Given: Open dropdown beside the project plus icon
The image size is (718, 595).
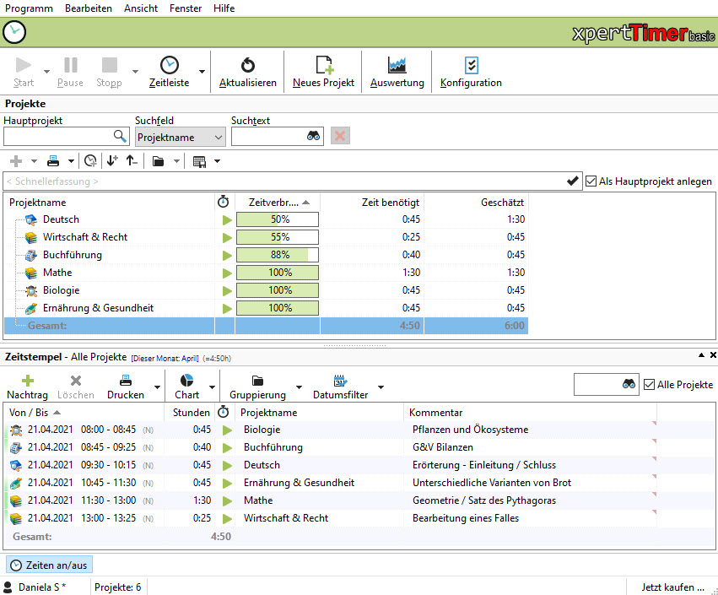Looking at the screenshot, I should click(x=34, y=161).
